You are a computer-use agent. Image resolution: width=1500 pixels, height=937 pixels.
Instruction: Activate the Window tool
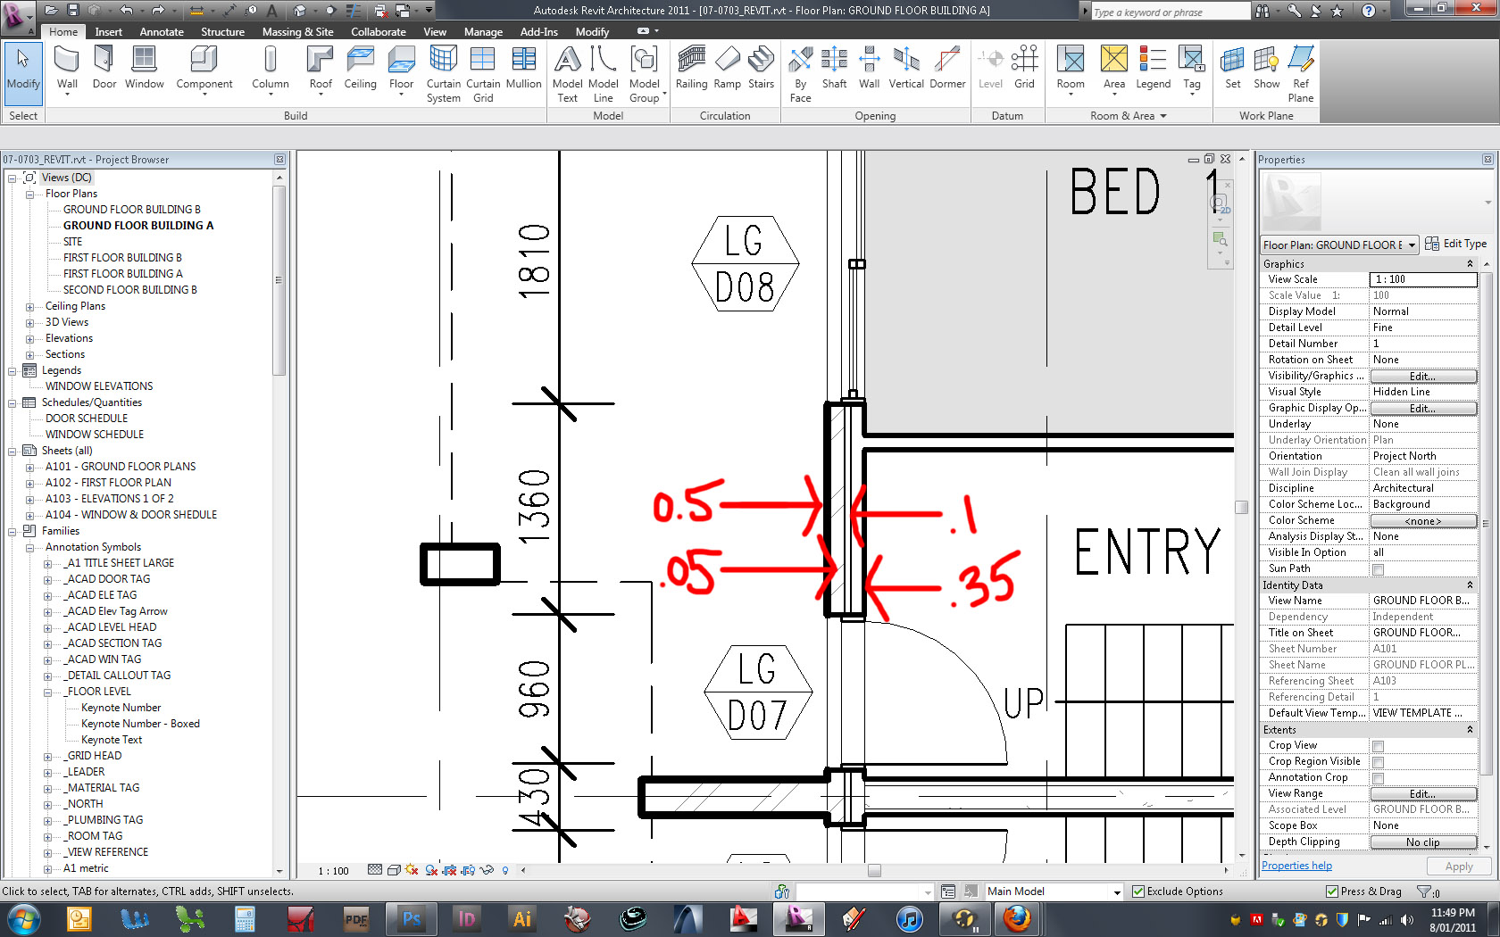coord(144,70)
